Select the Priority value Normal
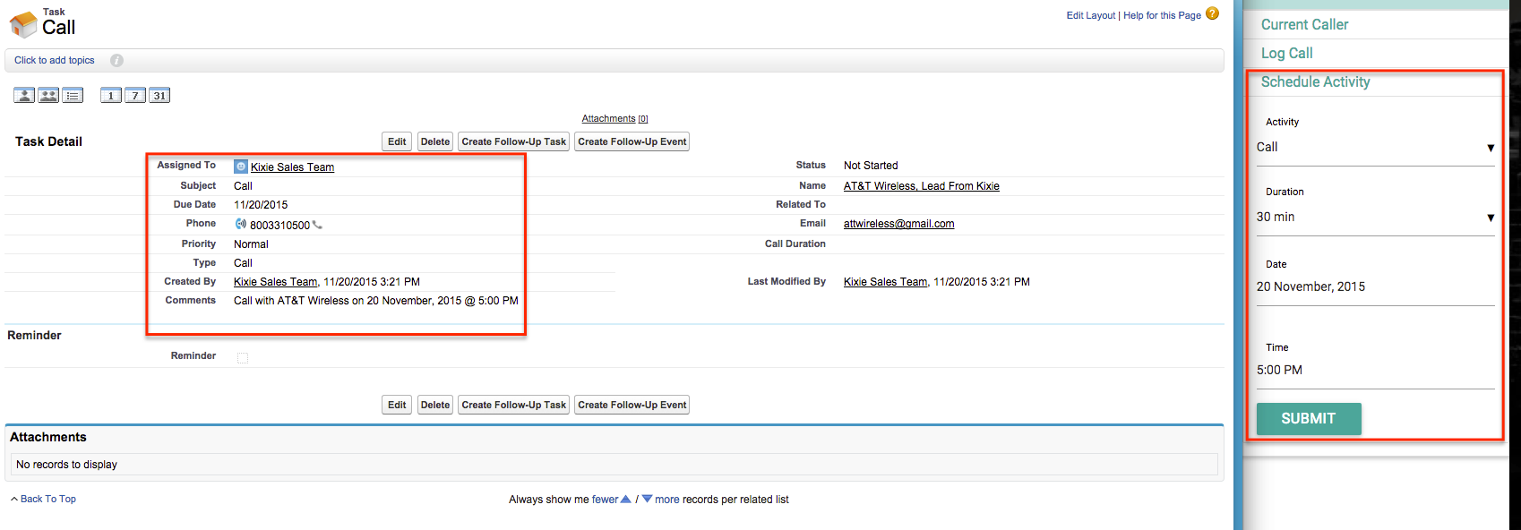The image size is (1521, 530). [251, 244]
